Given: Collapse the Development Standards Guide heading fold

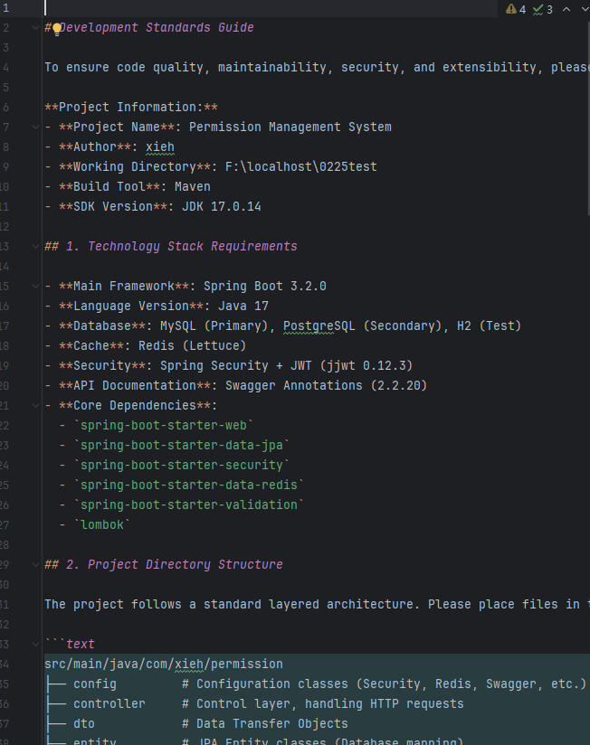Looking at the screenshot, I should tap(37, 28).
